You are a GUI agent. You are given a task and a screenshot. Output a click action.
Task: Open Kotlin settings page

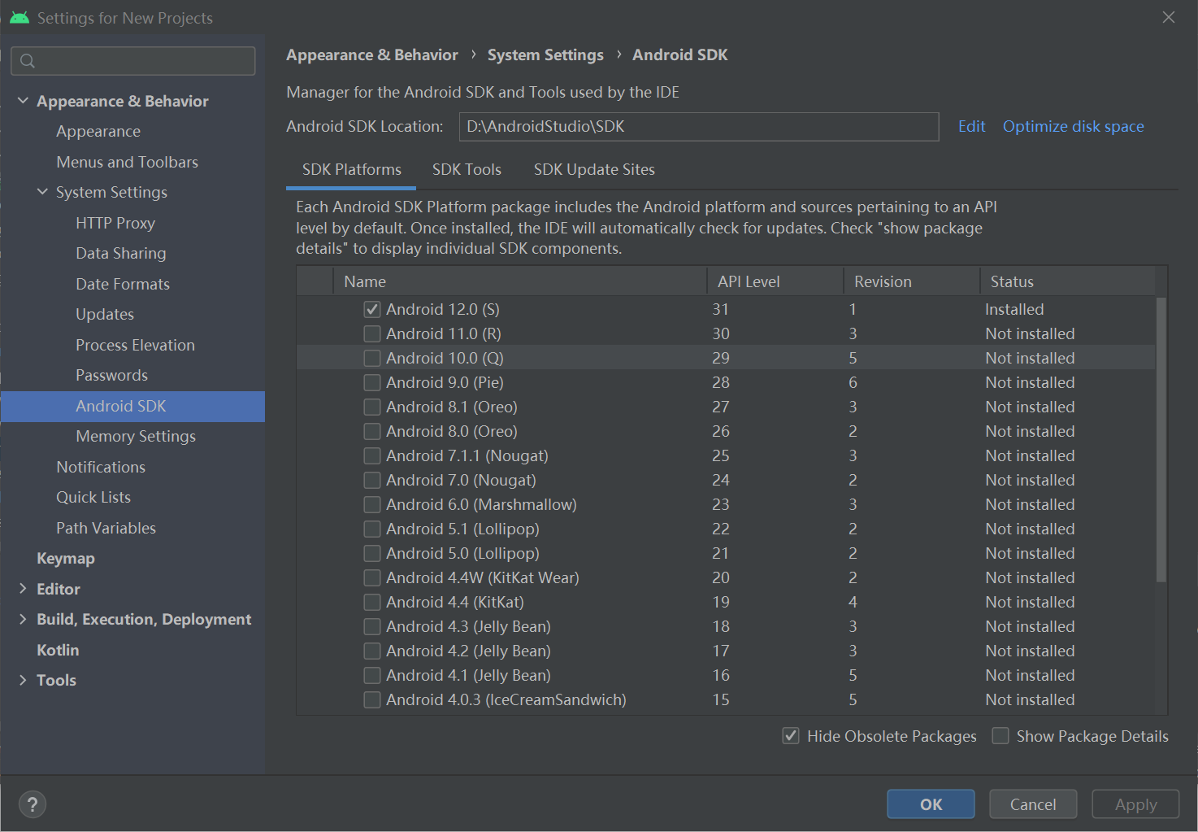58,650
